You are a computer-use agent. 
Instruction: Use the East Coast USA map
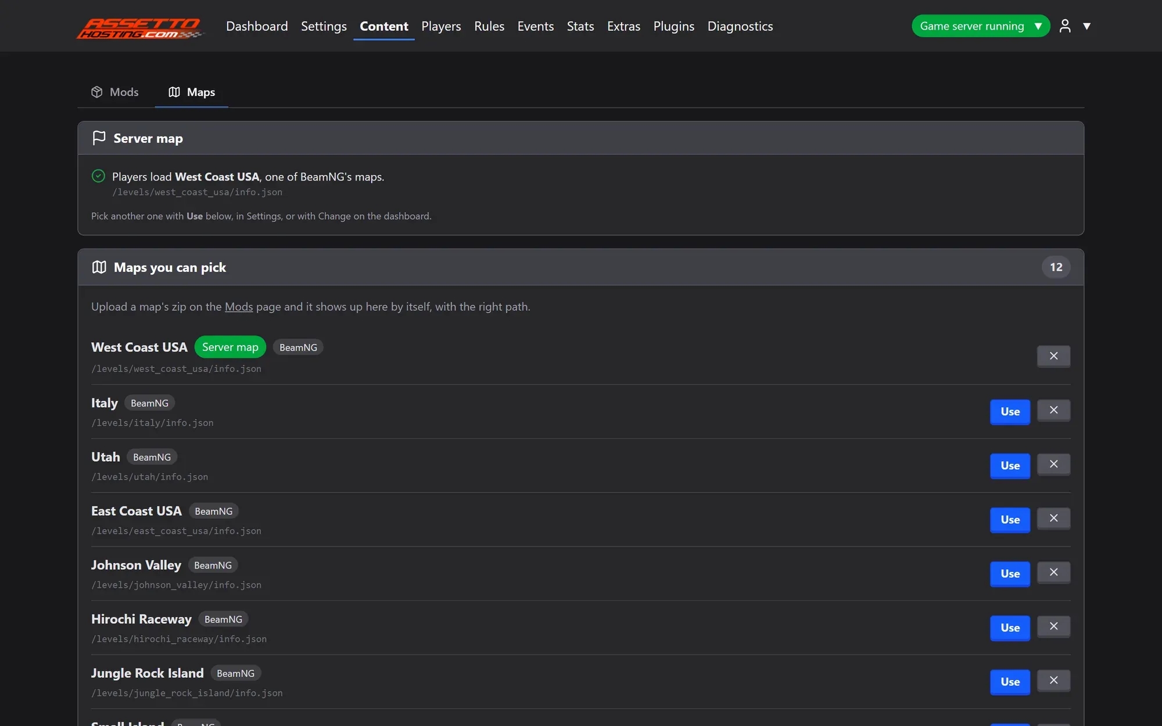1010,520
